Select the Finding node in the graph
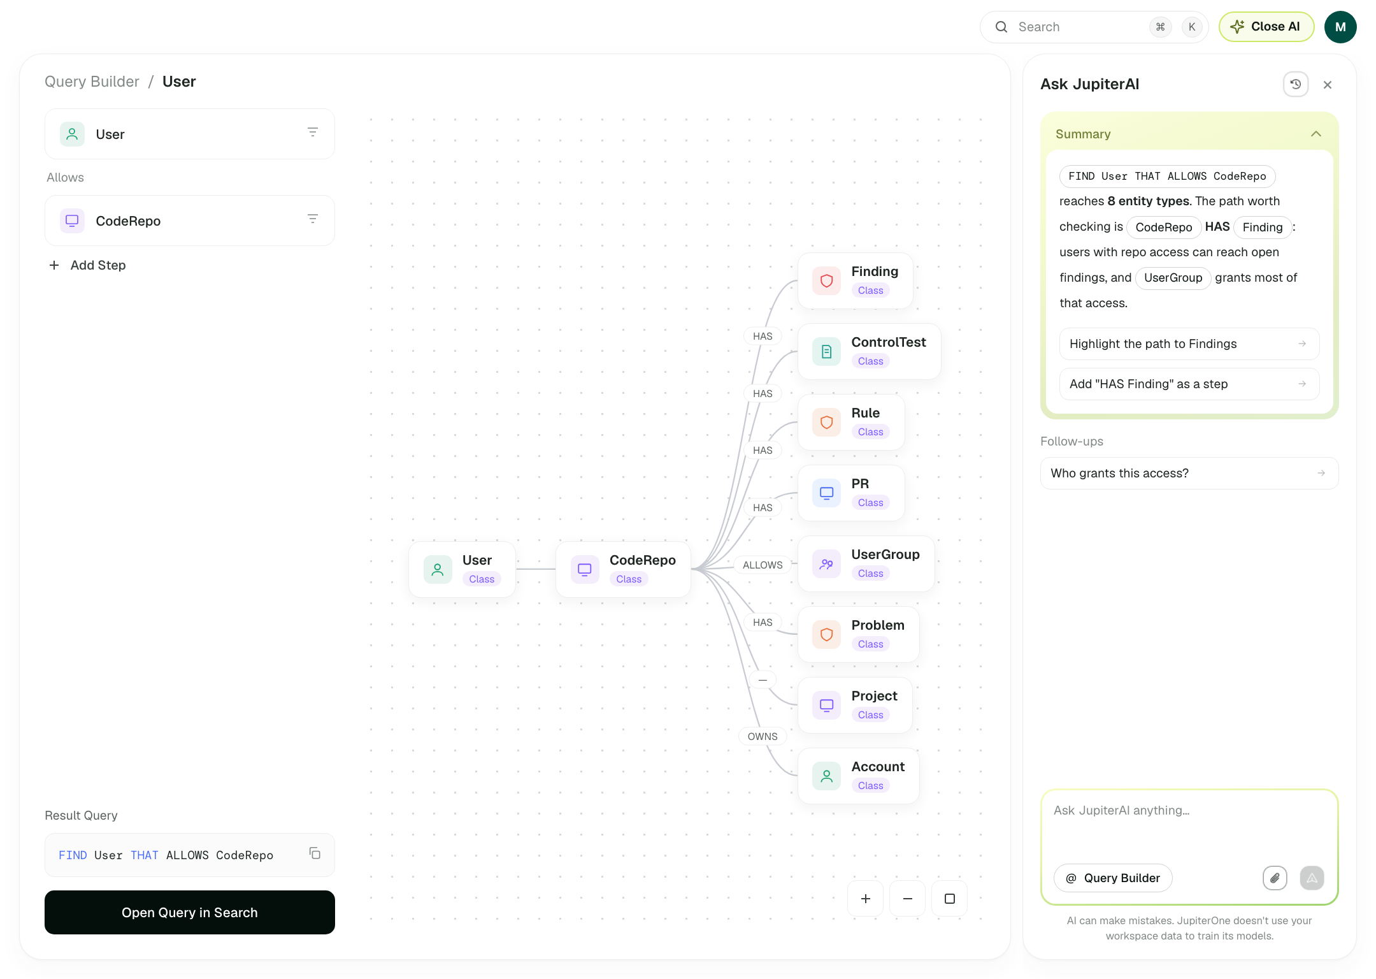 pyautogui.click(x=856, y=281)
